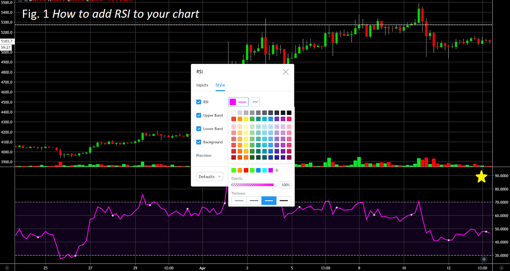
Task: Pick the black swatch in the grayscale row
Action: 289,113
